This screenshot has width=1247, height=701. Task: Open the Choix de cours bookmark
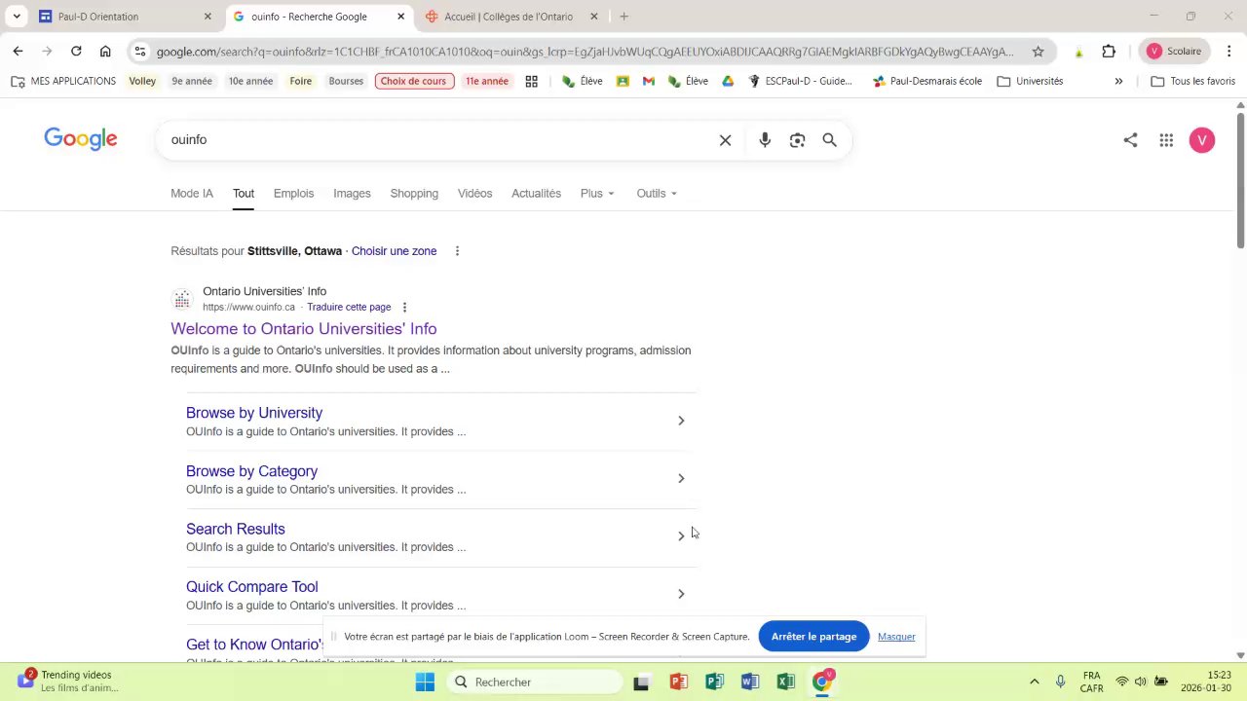(x=413, y=81)
